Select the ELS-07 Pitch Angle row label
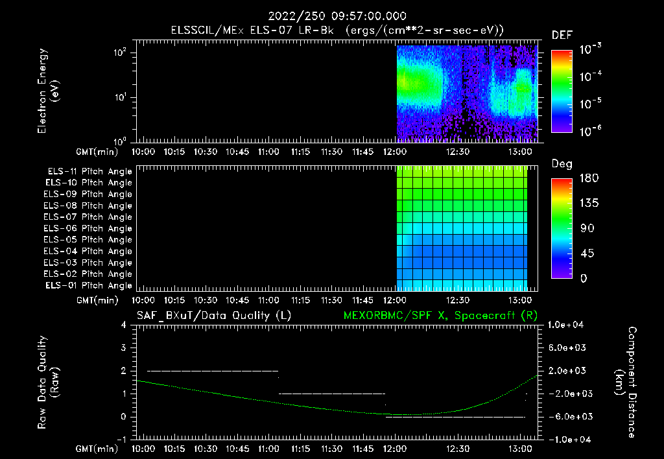Screen dimensions: 664x459 (88, 217)
